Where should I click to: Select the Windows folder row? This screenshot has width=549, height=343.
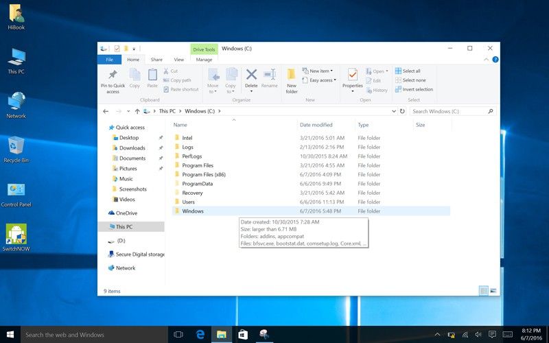coord(311,211)
